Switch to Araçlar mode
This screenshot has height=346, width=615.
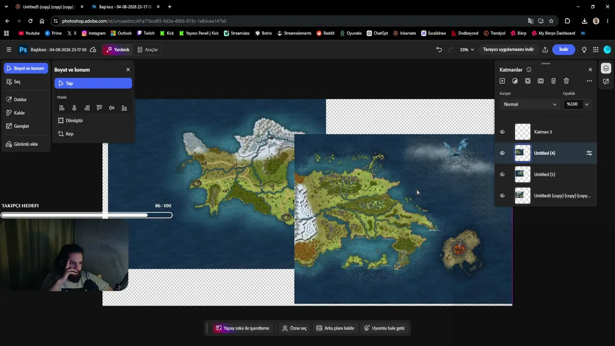click(148, 49)
